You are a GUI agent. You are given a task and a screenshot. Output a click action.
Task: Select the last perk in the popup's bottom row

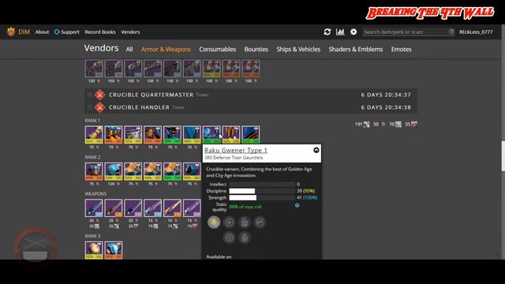coord(245,237)
